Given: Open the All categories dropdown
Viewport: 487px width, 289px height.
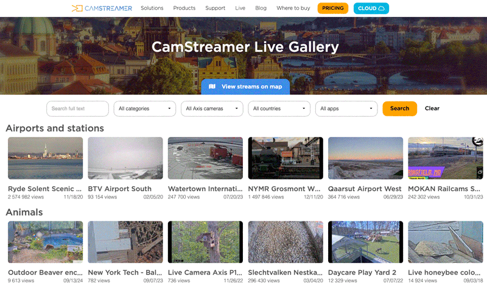Looking at the screenshot, I should coord(144,109).
